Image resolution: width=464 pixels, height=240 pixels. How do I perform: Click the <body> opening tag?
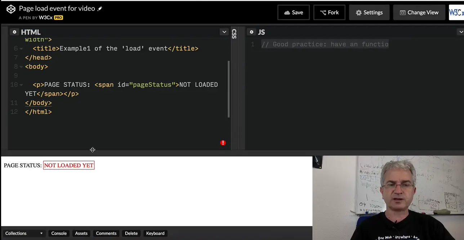[36, 66]
